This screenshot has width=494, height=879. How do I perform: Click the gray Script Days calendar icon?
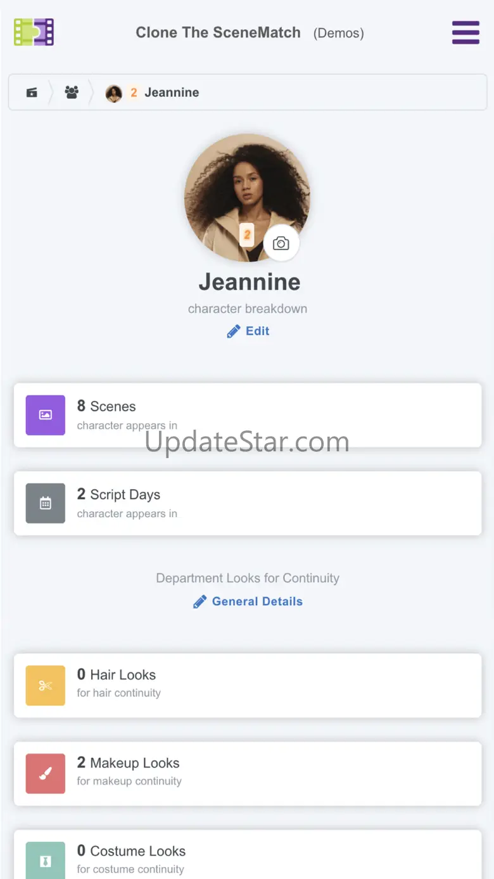(x=45, y=503)
